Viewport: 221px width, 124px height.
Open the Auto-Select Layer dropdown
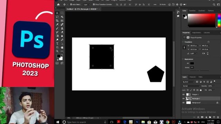tap(87, 4)
